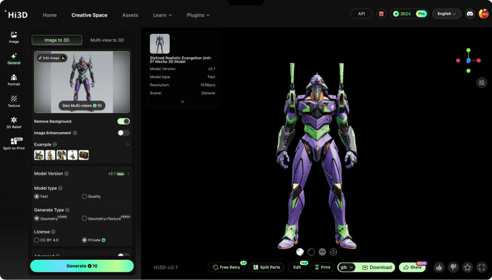Viewport: 492px width, 280px height.
Task: Open the gift rewards icon
Action: click(381, 14)
